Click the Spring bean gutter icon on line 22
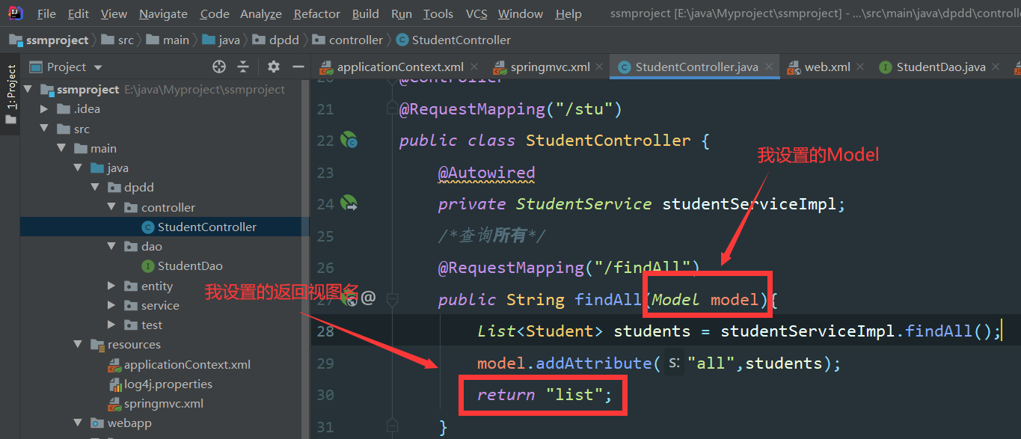 coord(349,140)
